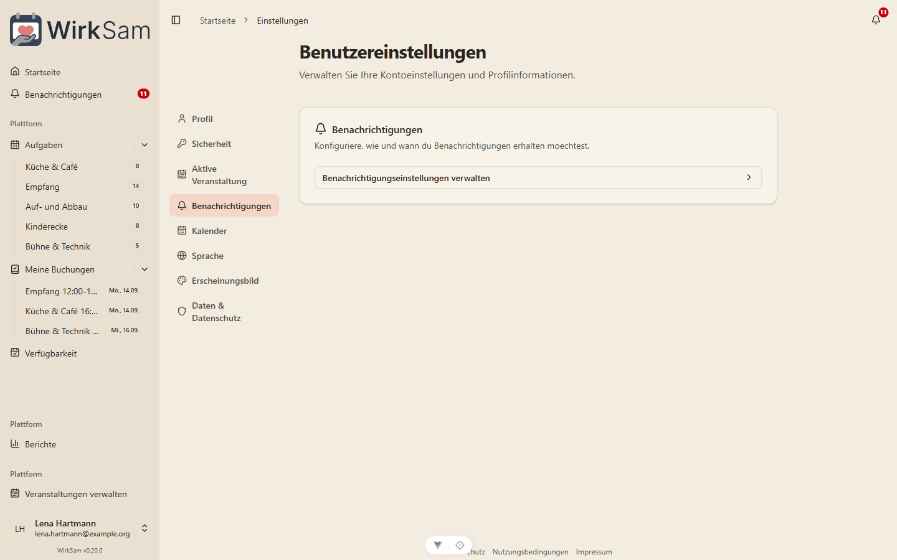897x560 pixels.
Task: Open Benachrichtigungen in the left sidebar
Action: 80,95
